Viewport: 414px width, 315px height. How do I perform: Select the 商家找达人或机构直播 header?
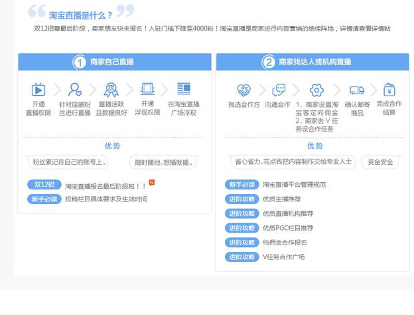[312, 62]
